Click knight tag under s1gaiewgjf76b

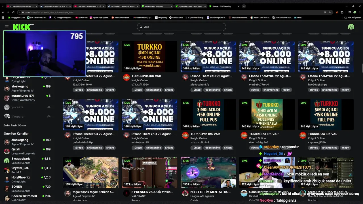pyautogui.click(x=345, y=148)
